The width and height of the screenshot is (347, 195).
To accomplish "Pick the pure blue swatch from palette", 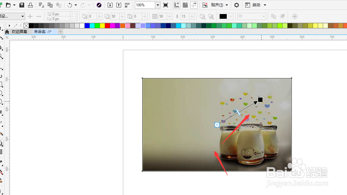I will pyautogui.click(x=87, y=26).
